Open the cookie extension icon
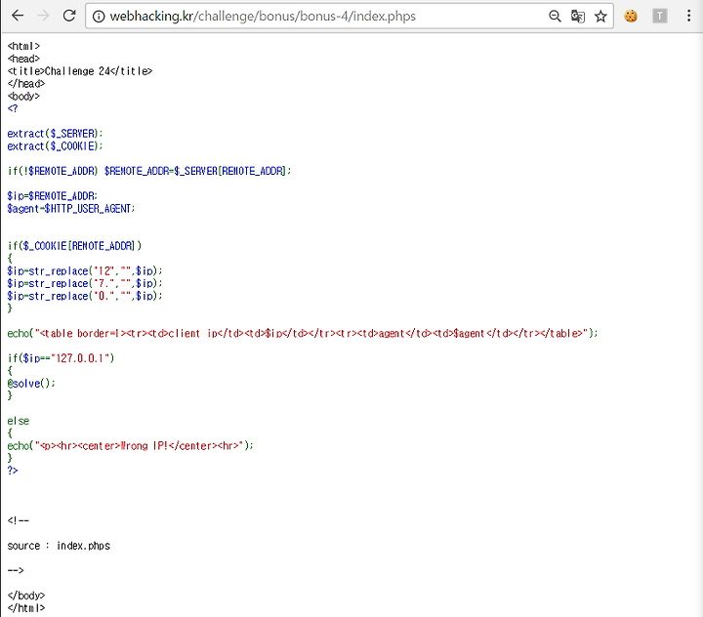The image size is (703, 617). tap(631, 17)
